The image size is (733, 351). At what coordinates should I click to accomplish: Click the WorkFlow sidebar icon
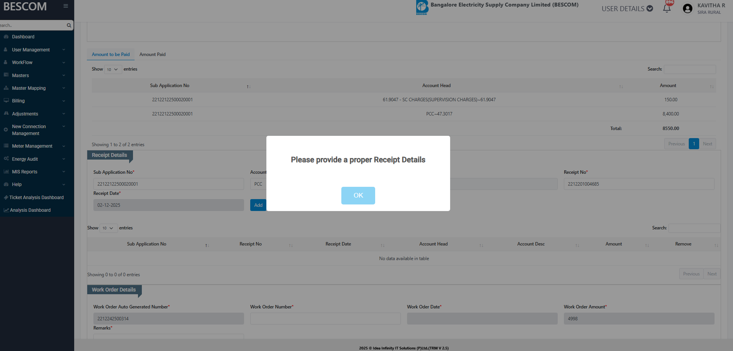(x=6, y=62)
